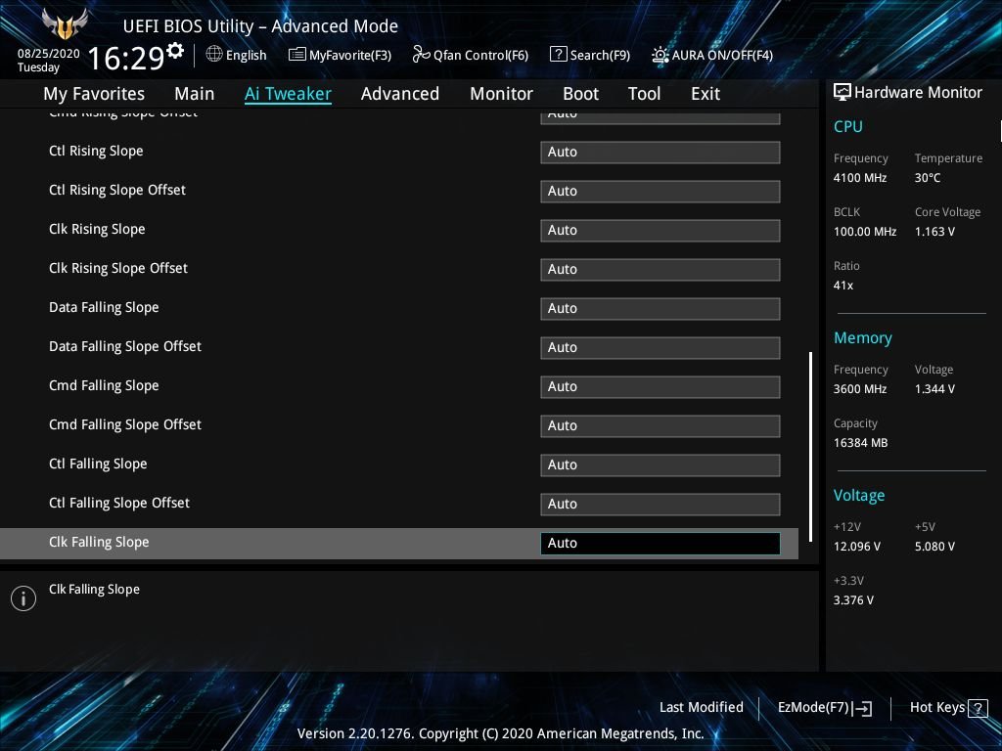Click the CPU temperature value 30°C

928,178
